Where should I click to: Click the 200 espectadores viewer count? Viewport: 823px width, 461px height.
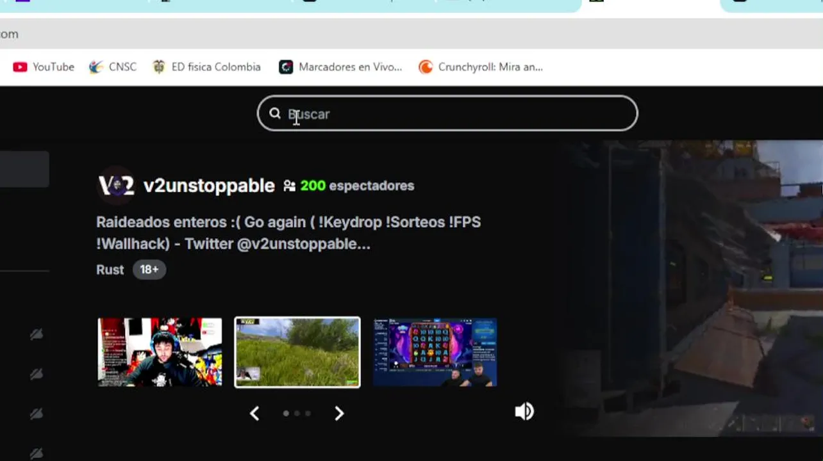coord(357,186)
